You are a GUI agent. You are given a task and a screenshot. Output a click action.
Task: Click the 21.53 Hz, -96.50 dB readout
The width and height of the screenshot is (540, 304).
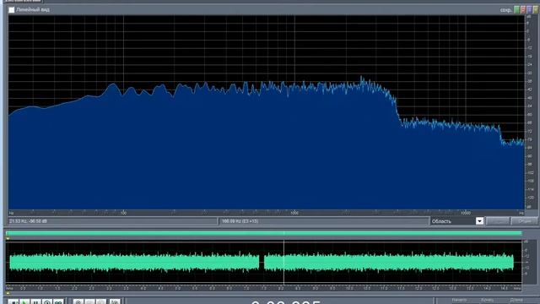tap(112, 221)
